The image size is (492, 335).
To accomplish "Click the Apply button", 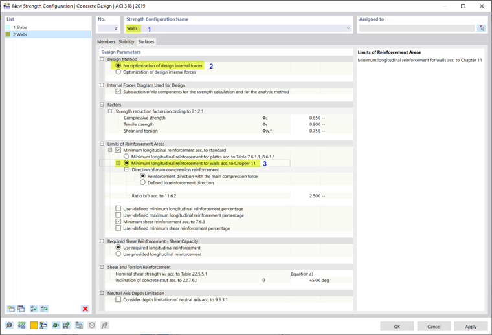I will tap(471, 326).
